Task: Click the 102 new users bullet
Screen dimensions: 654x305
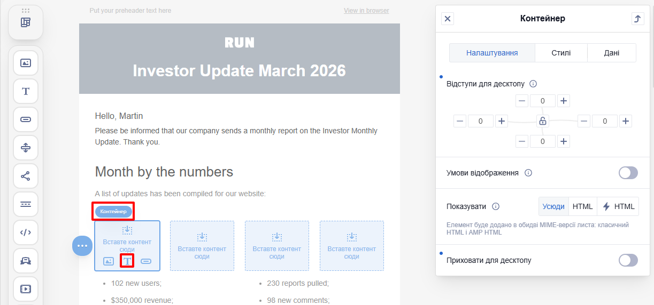Action: (x=136, y=283)
